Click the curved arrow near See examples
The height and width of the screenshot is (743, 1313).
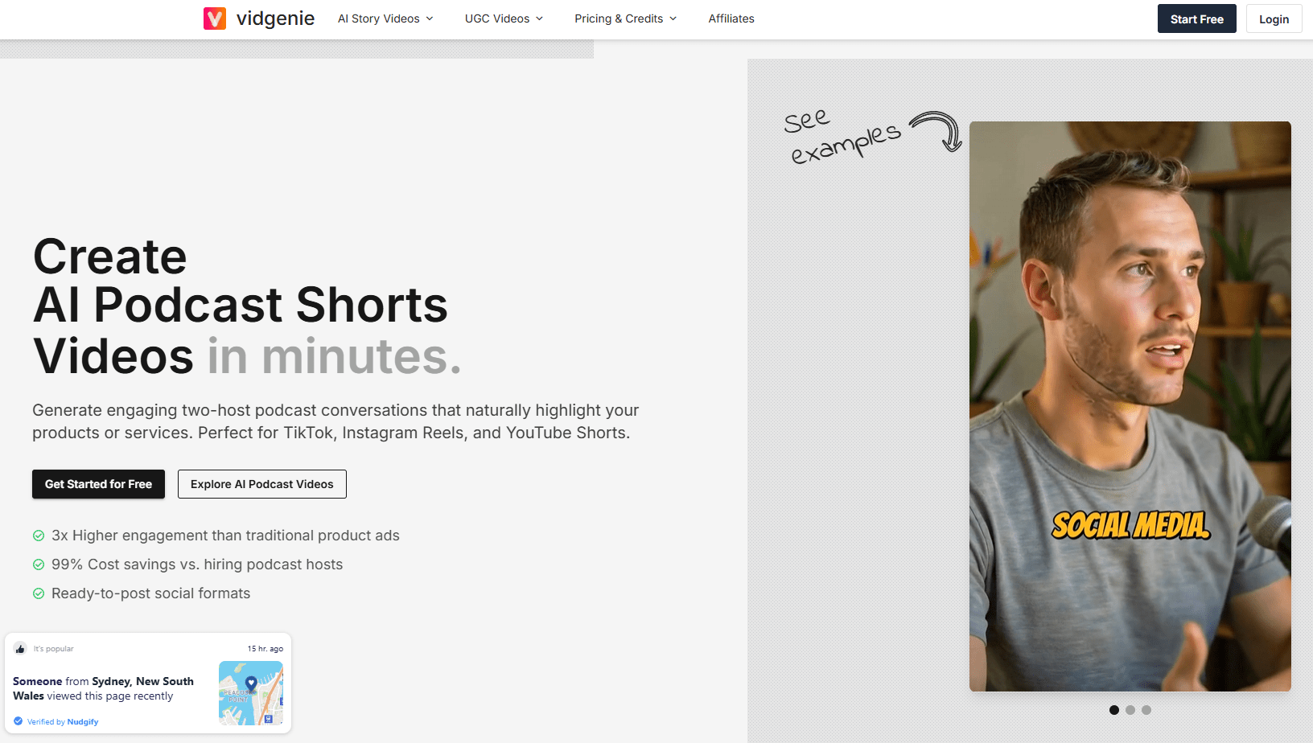938,130
